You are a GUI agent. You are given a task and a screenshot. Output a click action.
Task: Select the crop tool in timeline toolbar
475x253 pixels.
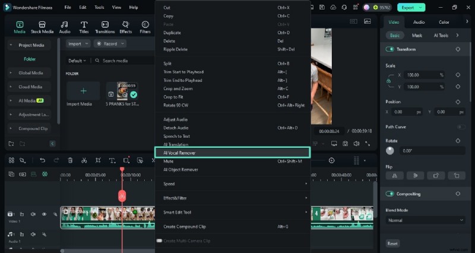coord(98,160)
